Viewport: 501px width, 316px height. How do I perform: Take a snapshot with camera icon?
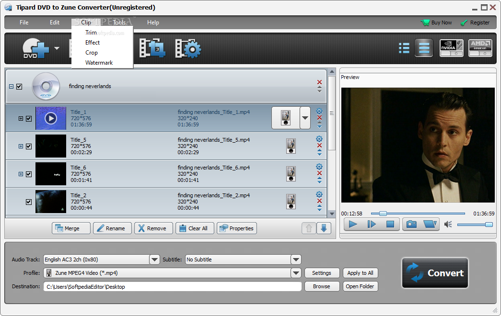411,224
